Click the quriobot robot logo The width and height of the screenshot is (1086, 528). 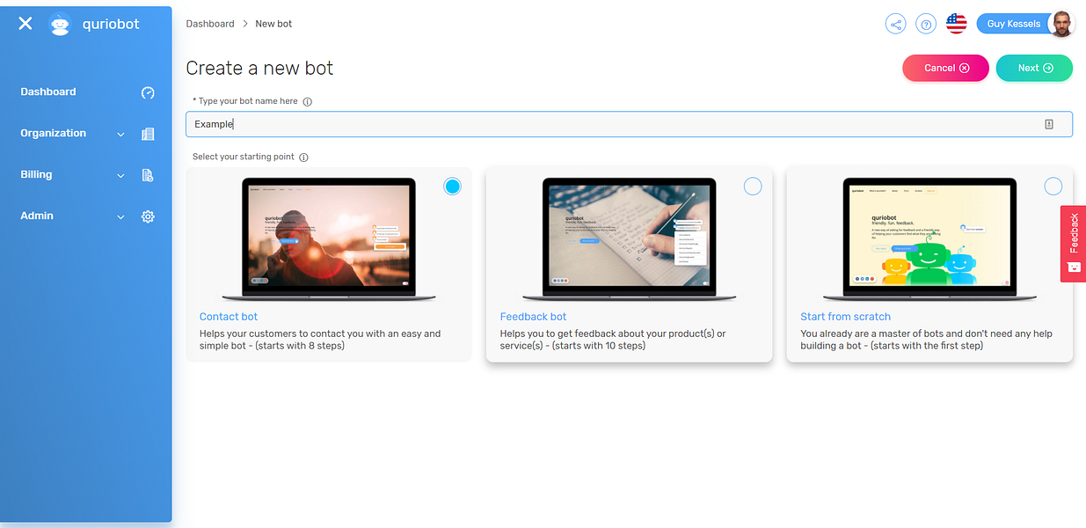(x=60, y=25)
